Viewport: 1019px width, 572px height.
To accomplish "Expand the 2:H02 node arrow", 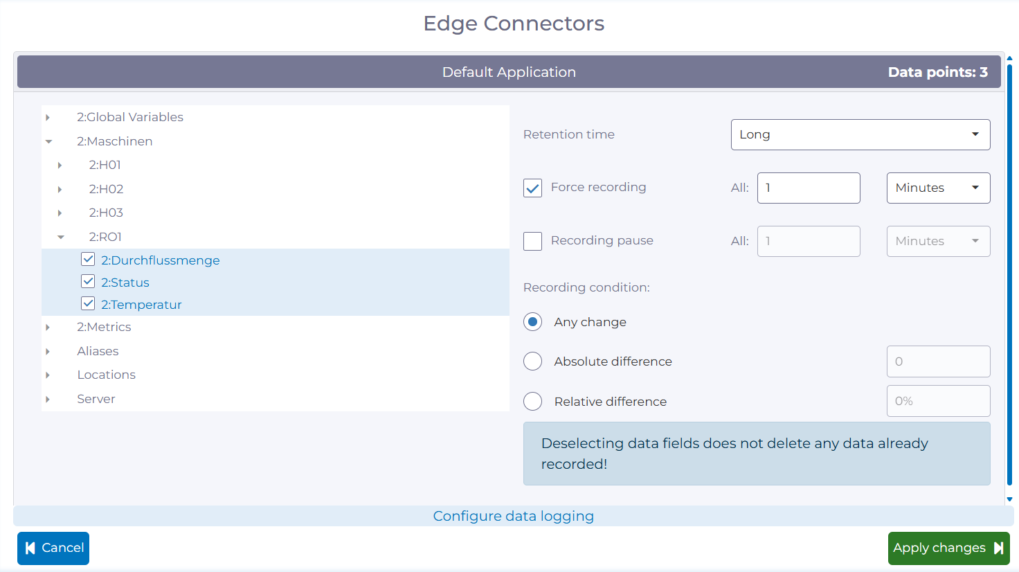I will click(60, 189).
